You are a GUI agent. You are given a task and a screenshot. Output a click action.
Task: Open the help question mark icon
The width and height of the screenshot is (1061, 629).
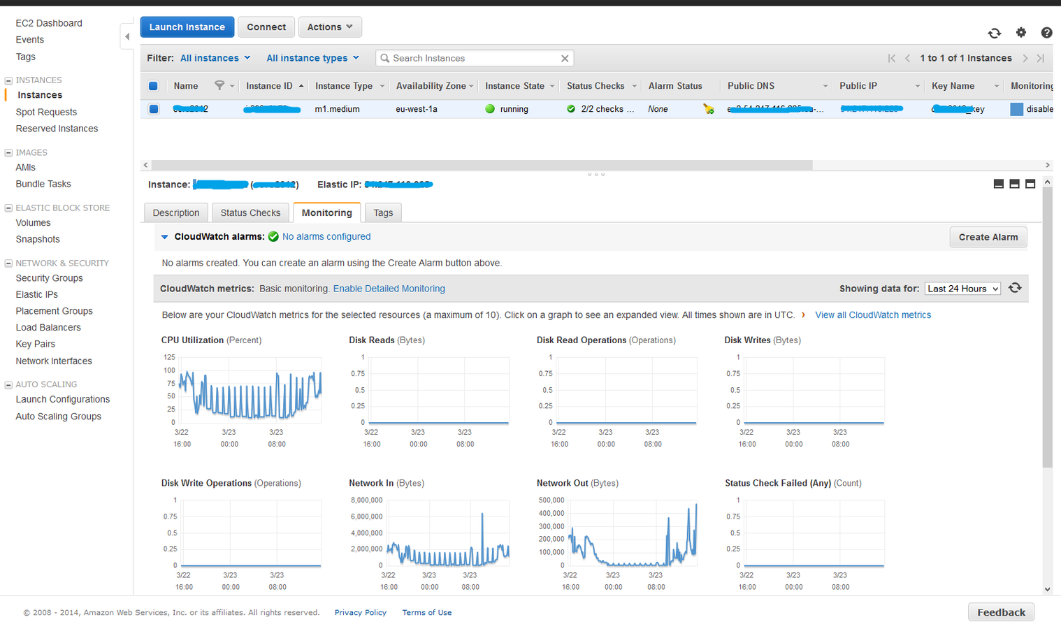[x=1046, y=33]
